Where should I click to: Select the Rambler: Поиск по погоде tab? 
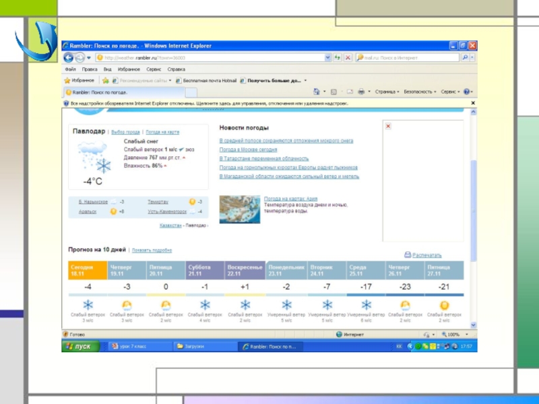pos(124,92)
